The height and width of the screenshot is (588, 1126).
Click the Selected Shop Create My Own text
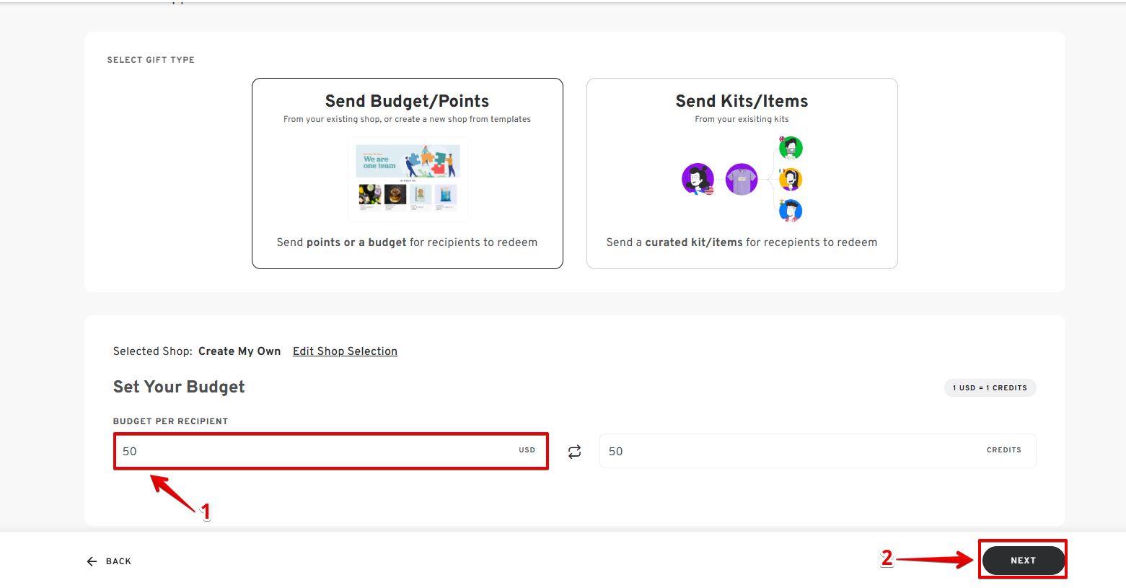tap(197, 351)
